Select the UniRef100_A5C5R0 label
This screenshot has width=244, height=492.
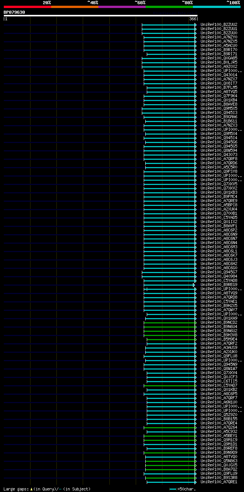[219, 167]
